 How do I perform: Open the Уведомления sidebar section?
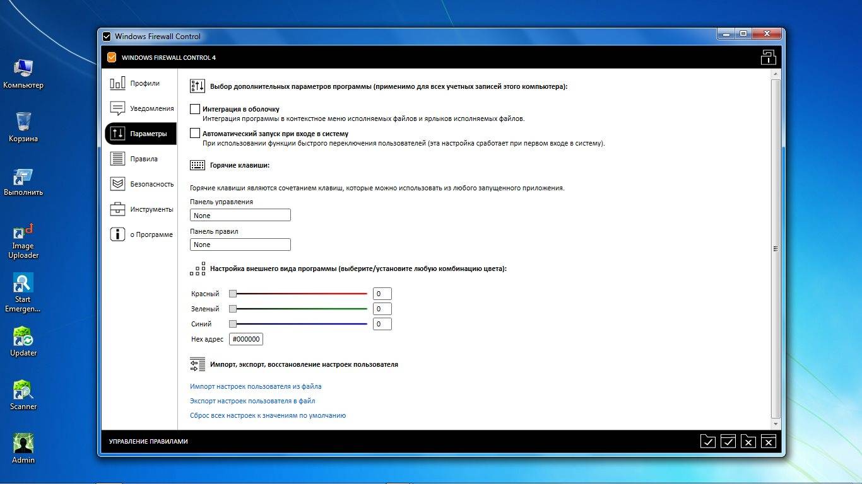point(140,108)
